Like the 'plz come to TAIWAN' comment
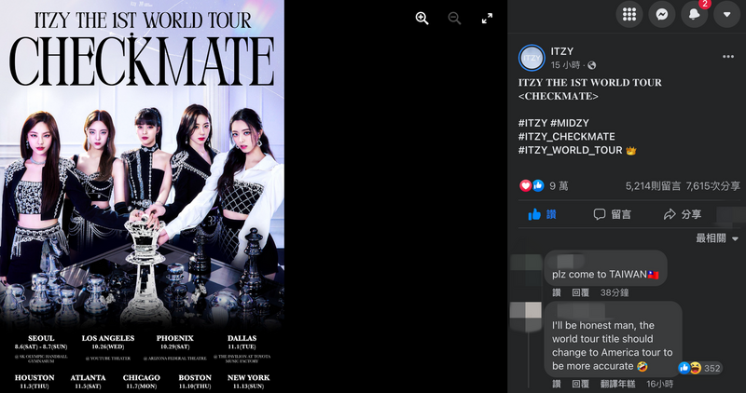Image resolution: width=746 pixels, height=393 pixels. [557, 292]
